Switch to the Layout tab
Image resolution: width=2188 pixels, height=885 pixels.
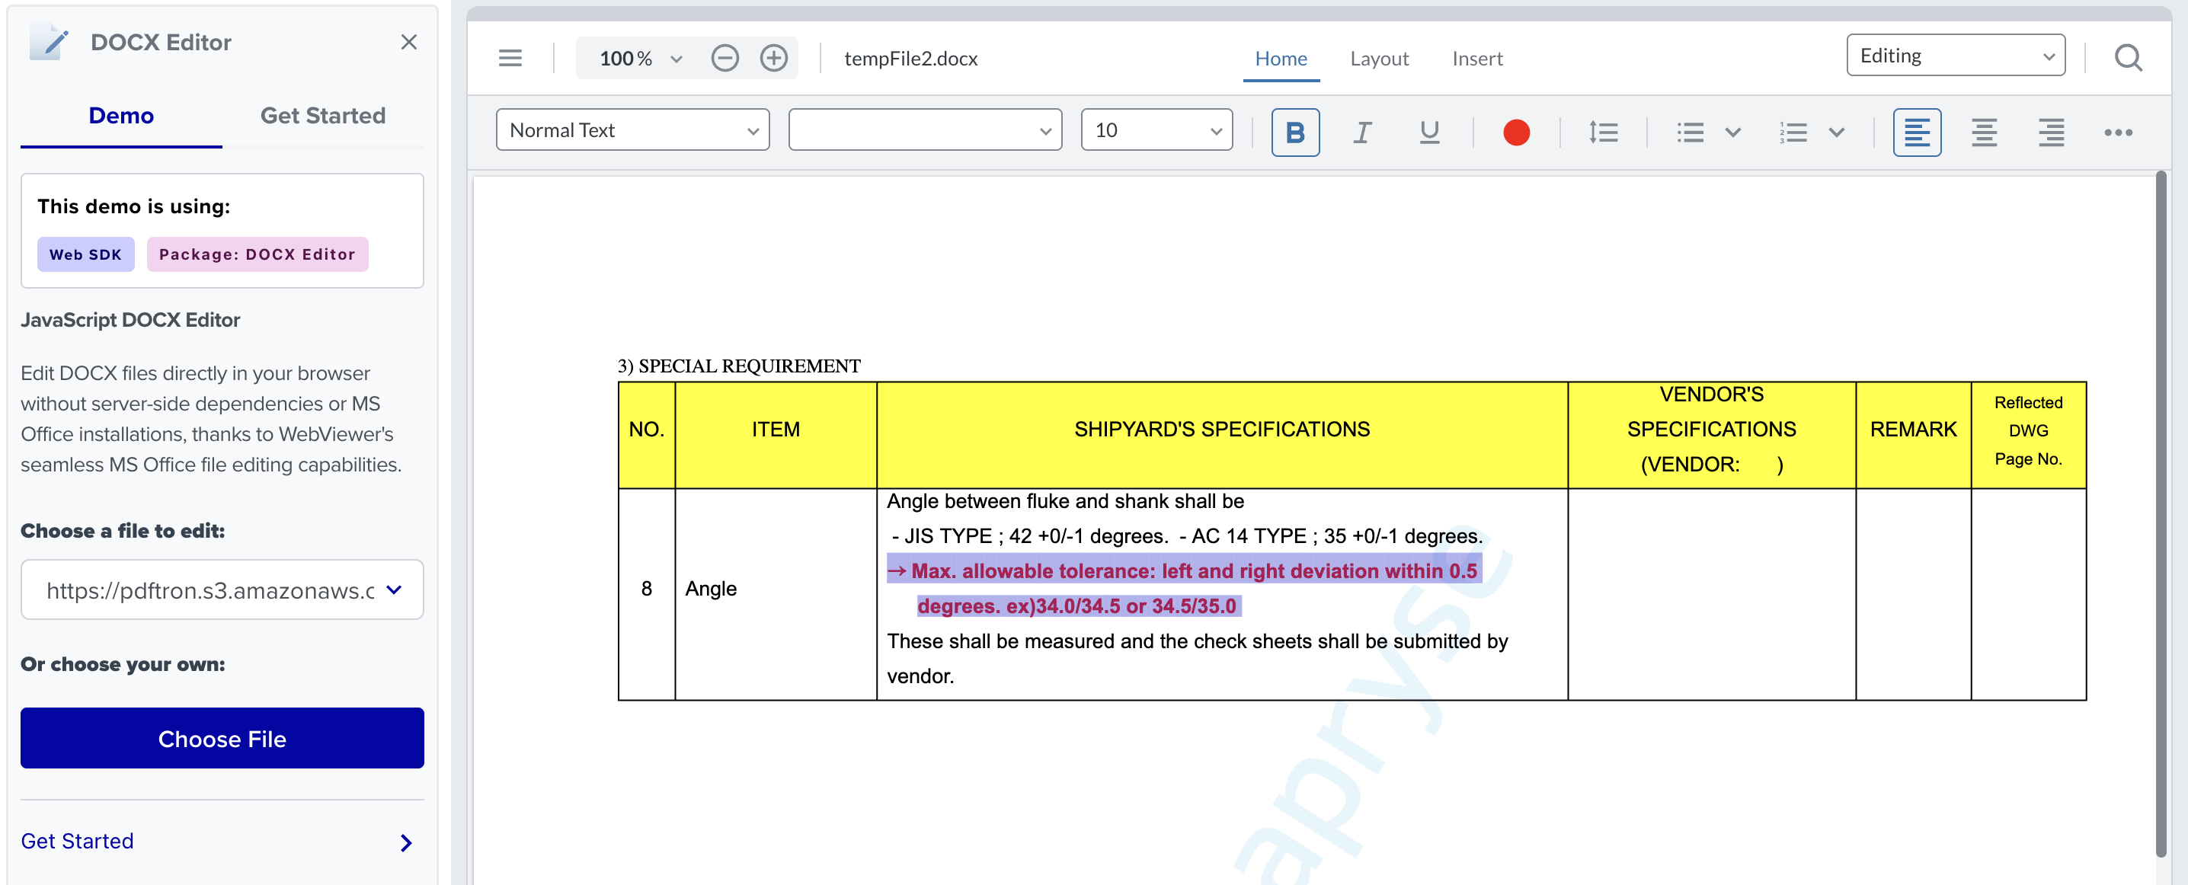coord(1378,58)
